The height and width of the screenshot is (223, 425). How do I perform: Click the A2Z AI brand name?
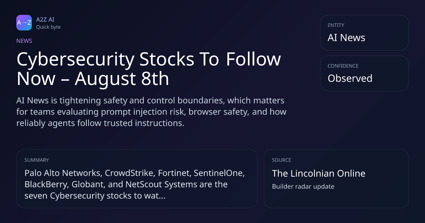45,19
